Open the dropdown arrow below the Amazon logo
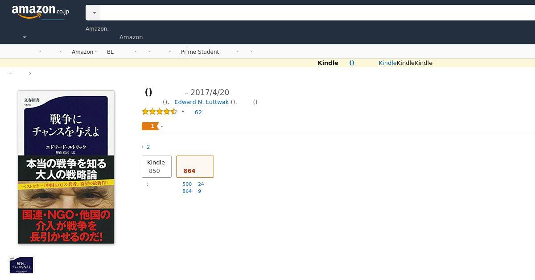Image resolution: width=535 pixels, height=280 pixels. 25,37
